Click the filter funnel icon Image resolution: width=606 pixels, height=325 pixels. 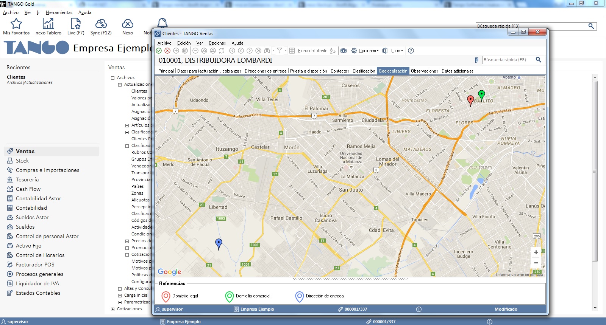[x=280, y=51]
